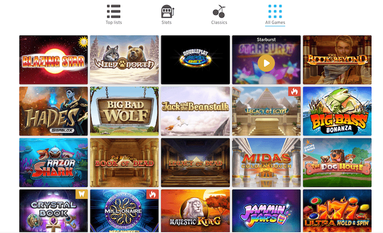
Task: Launch the Doubleplay Super Bet game
Action: pyautogui.click(x=195, y=60)
